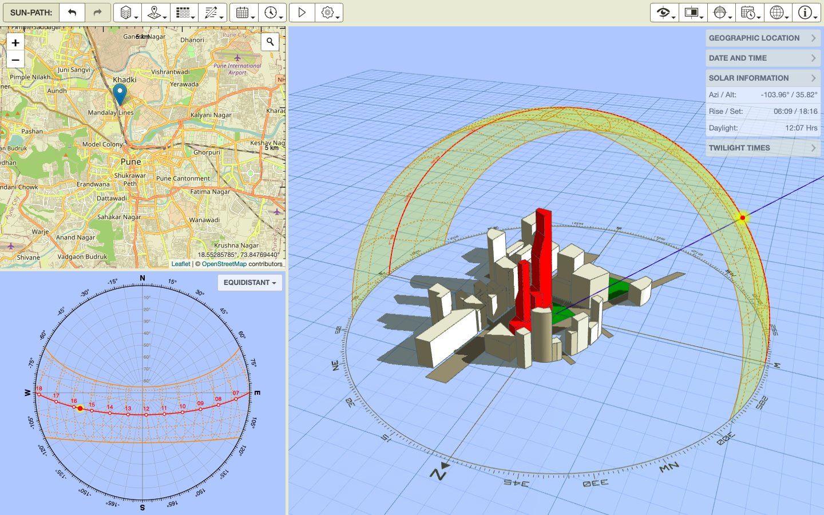Image resolution: width=824 pixels, height=515 pixels.
Task: Click the yellow sun position dot on 2D chart
Action: point(80,408)
